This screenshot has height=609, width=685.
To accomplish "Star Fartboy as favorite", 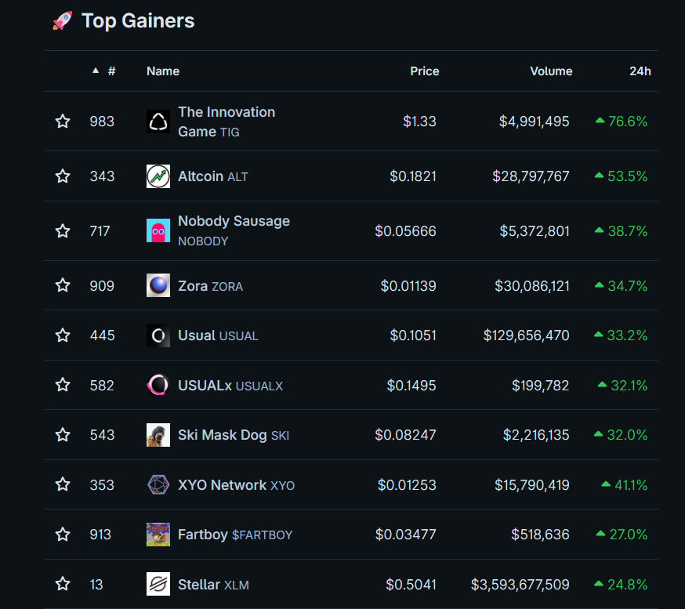I will [63, 535].
